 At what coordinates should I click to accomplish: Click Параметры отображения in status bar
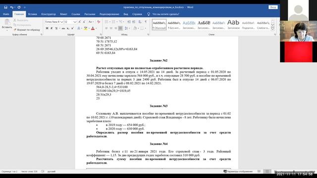pyautogui.click(x=238, y=172)
